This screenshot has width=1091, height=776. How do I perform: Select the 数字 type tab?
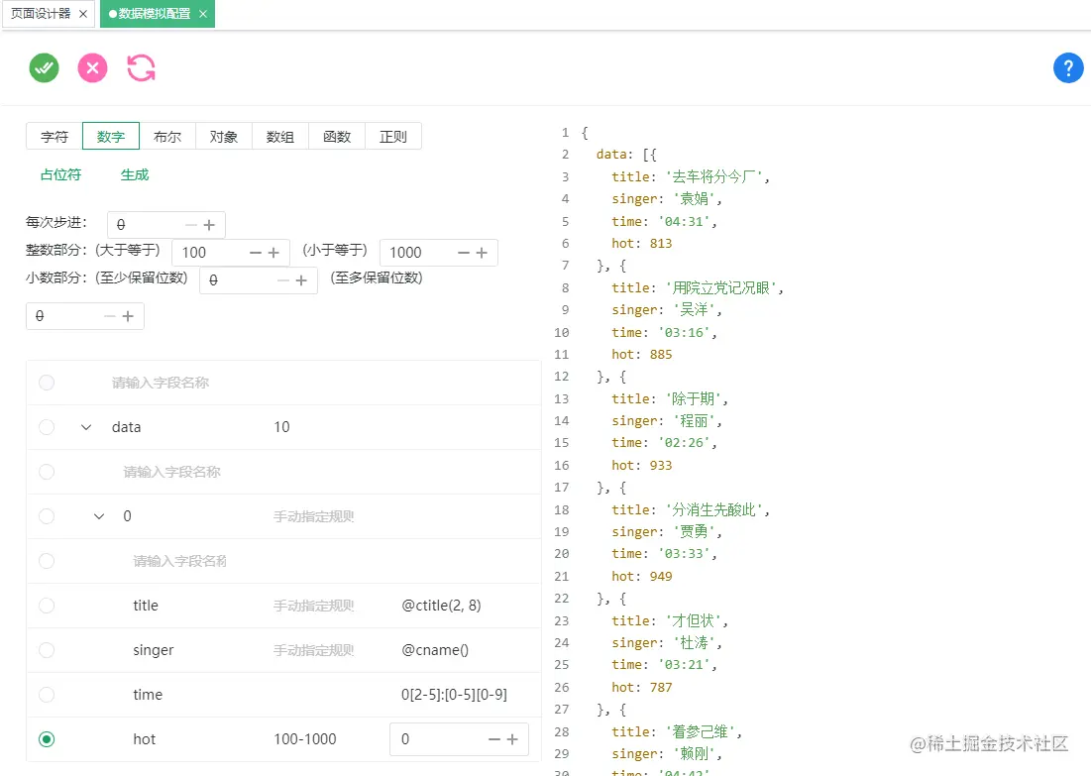(x=111, y=137)
